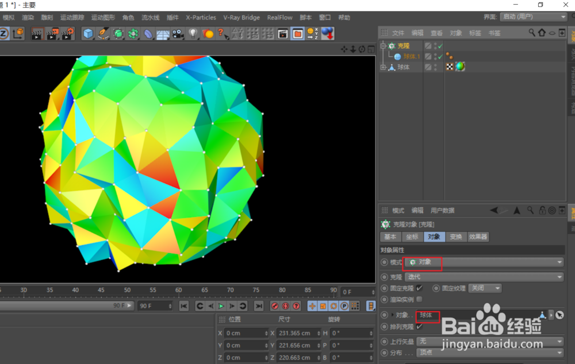This screenshot has height=364, width=575.
Task: Click the highlighted orange window icon
Action: 297,34
